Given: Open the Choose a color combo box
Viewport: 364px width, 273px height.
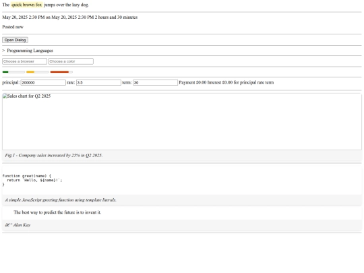Looking at the screenshot, I should pos(71,61).
